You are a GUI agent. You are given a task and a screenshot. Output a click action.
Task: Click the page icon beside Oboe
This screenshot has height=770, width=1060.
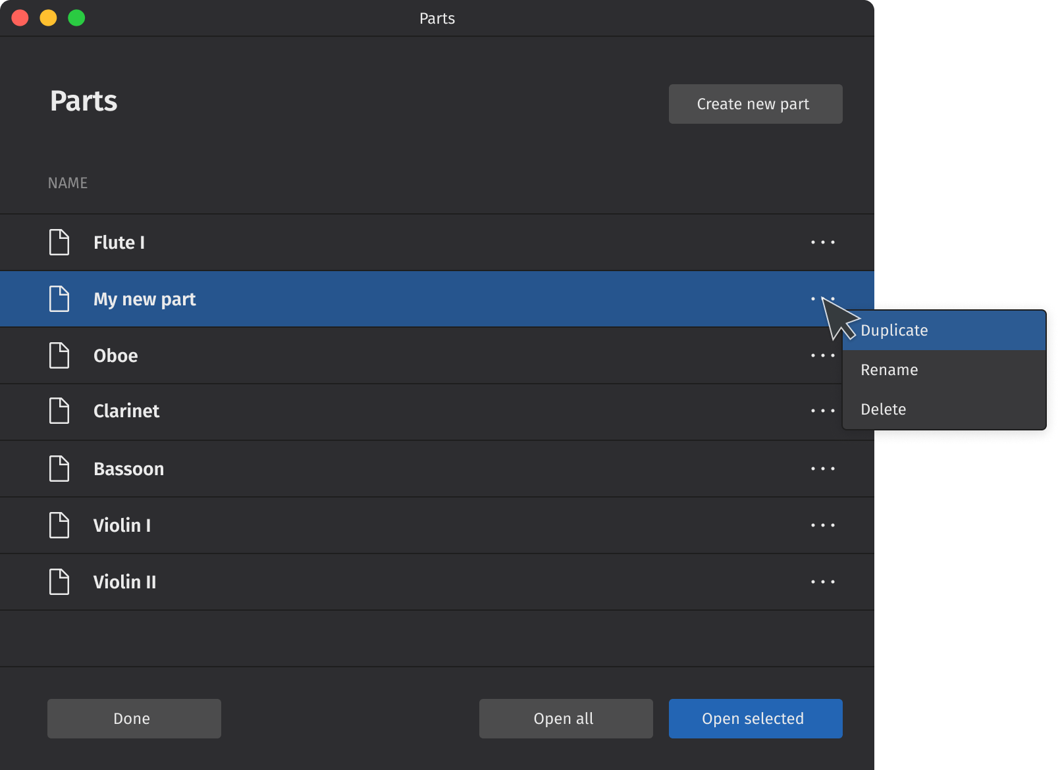click(x=59, y=355)
